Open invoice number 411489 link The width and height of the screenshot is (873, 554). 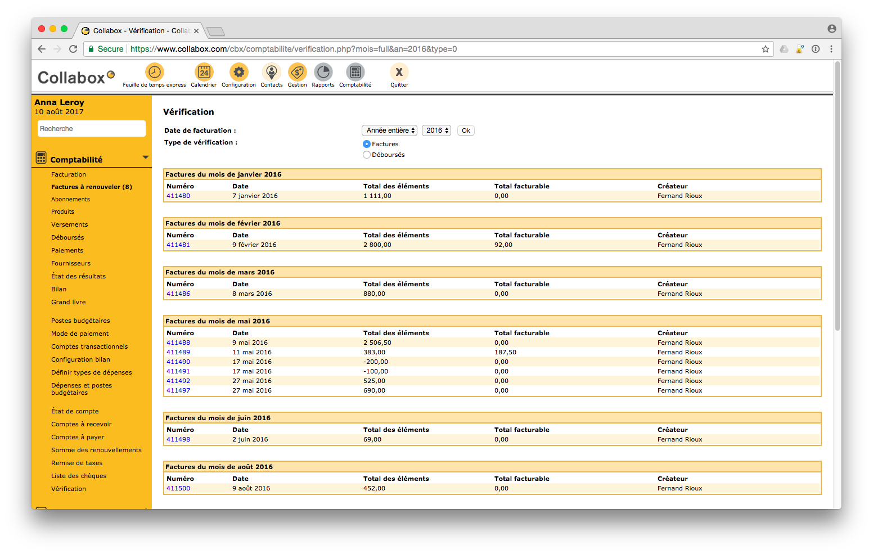[x=178, y=352]
